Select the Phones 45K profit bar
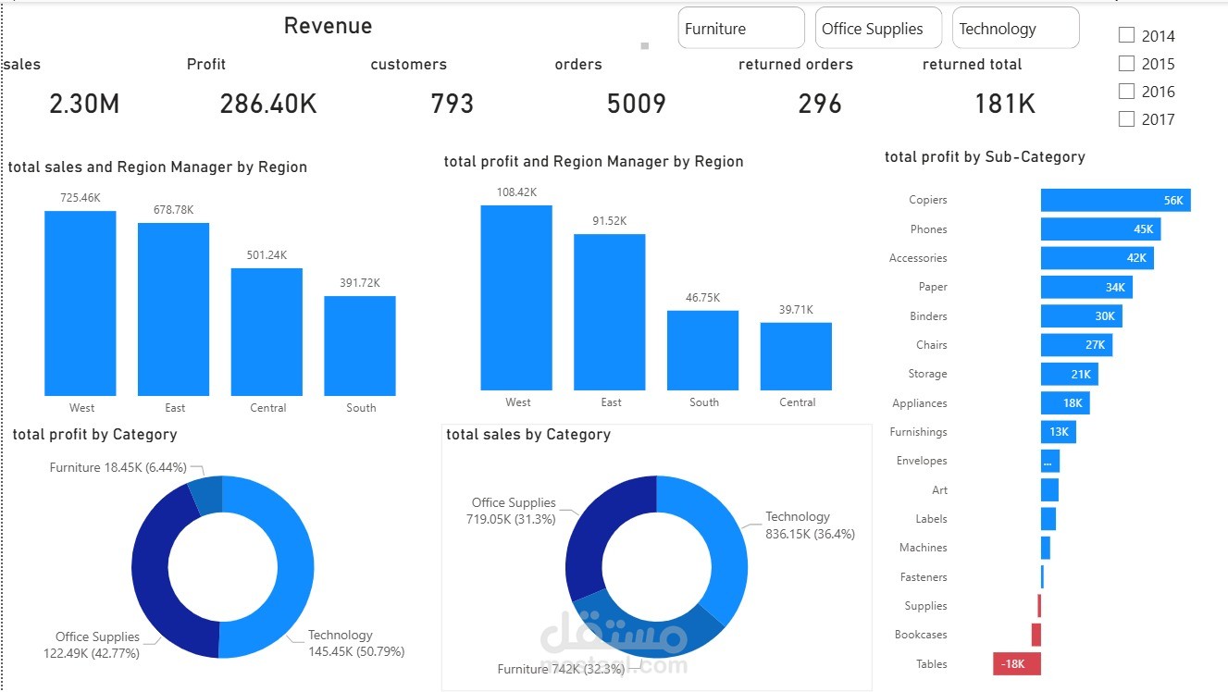Screen dimensions: 1228x692 click(1100, 229)
